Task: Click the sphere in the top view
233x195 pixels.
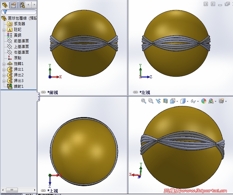Action: [84, 151]
